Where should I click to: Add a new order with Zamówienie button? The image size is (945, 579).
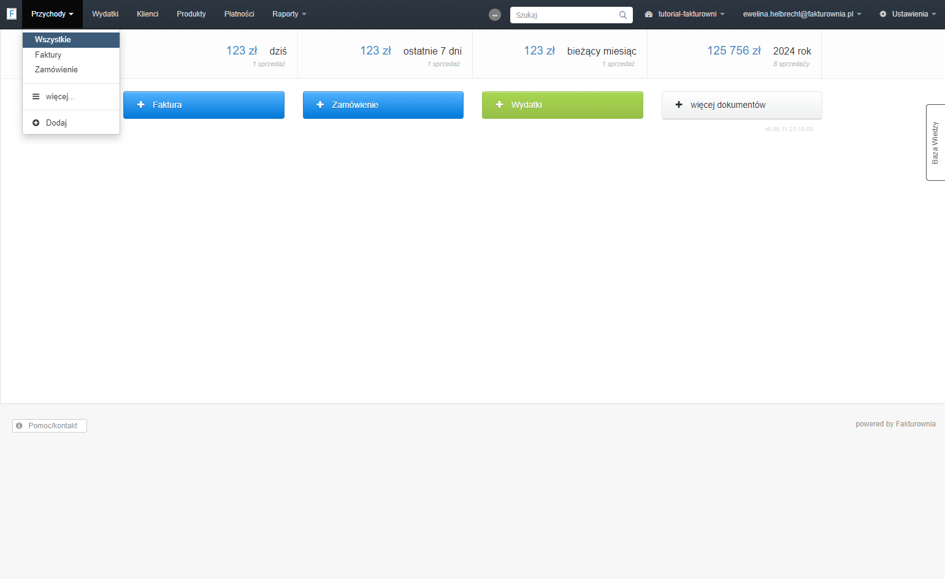click(383, 105)
